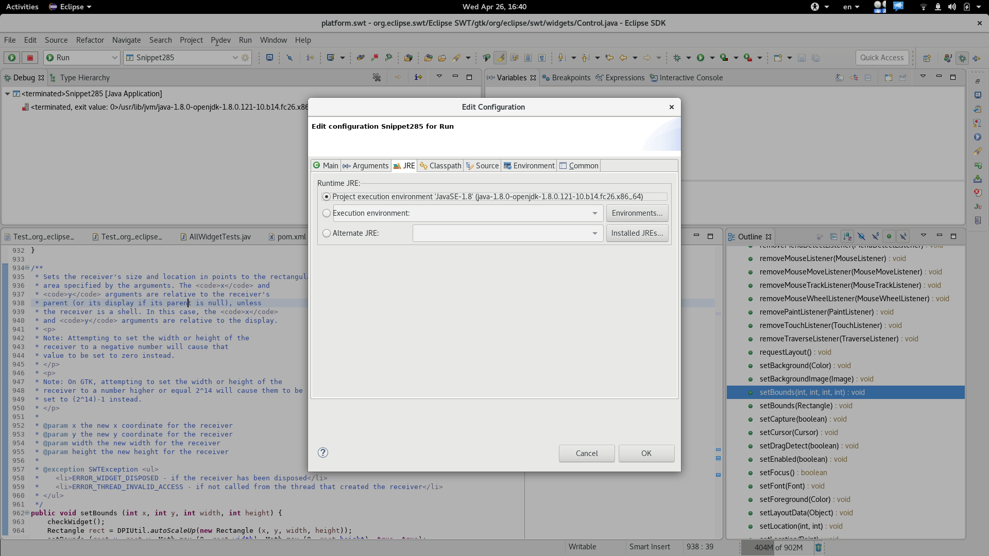This screenshot has width=989, height=556.
Task: Click the green Run icon in the main toolbar
Action: pos(701,58)
